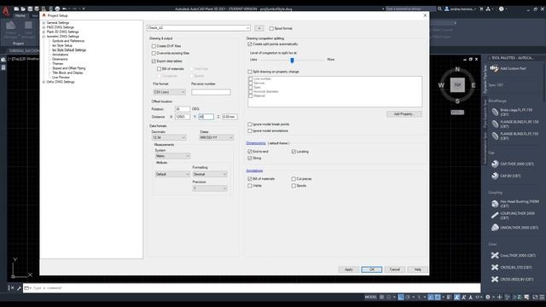Click the Cancel button
Image resolution: width=546 pixels, height=307 pixels.
click(x=395, y=269)
